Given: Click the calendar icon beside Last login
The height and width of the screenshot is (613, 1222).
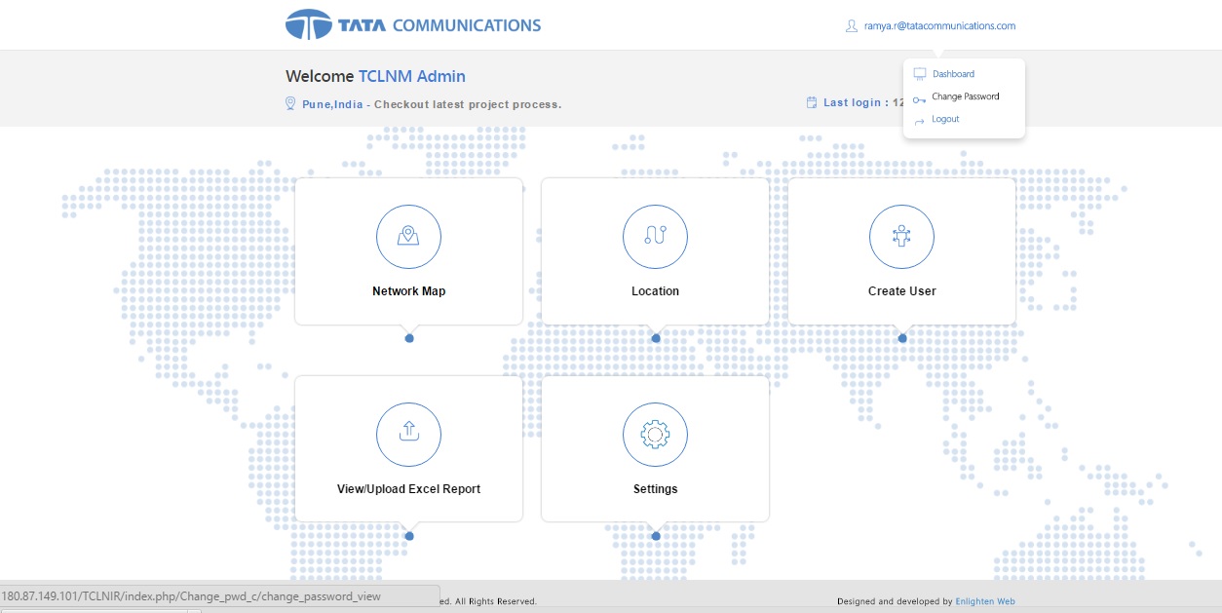Looking at the screenshot, I should tap(811, 102).
